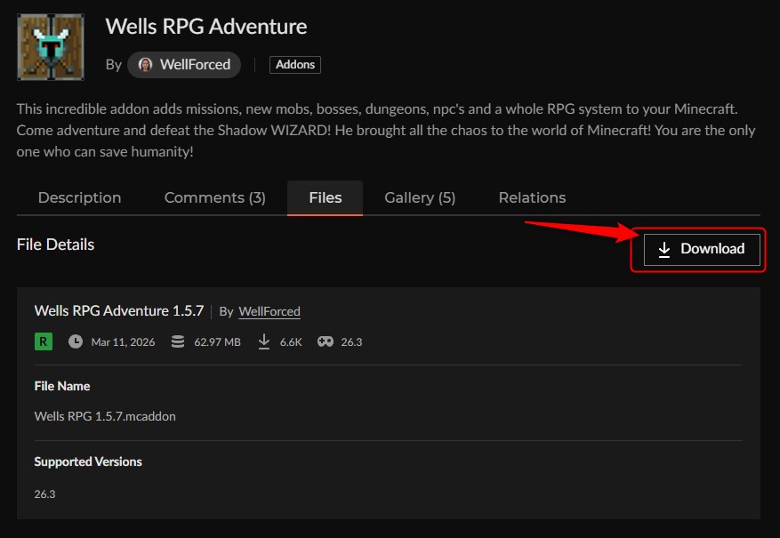Click the green R release badge
The height and width of the screenshot is (538, 780).
click(43, 341)
